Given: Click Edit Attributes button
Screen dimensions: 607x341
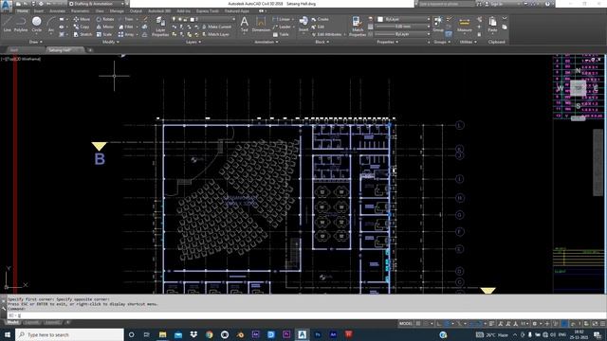Looking at the screenshot, I should [326, 34].
